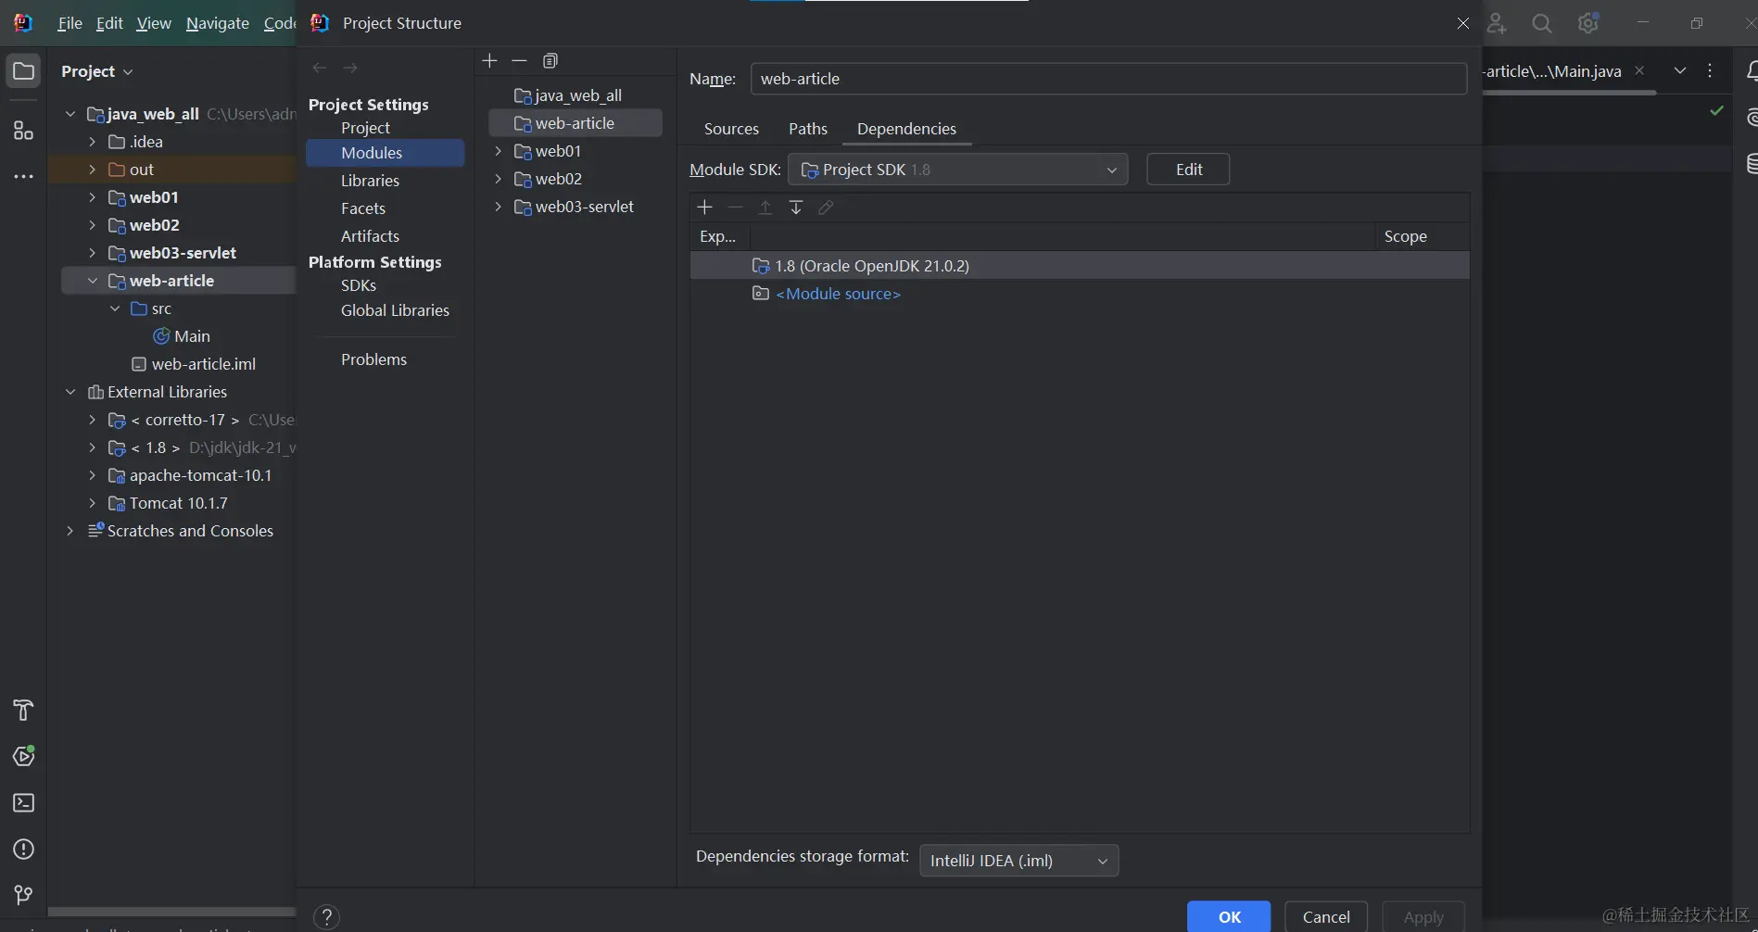Open Search Everywhere magnifier icon
The height and width of the screenshot is (932, 1758).
pos(1542,24)
